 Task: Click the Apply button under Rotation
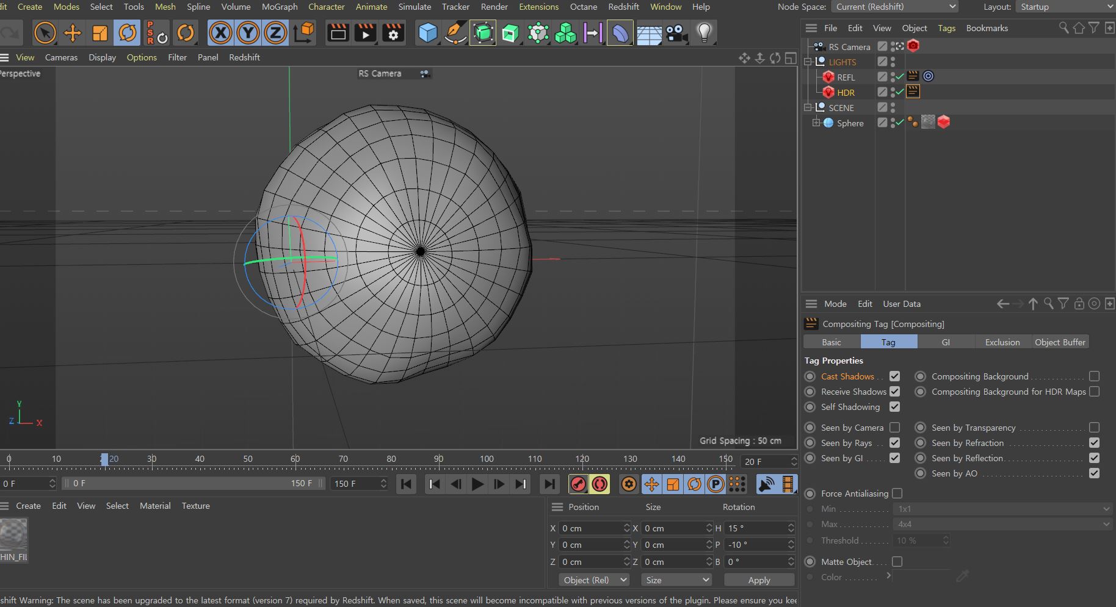[758, 580]
